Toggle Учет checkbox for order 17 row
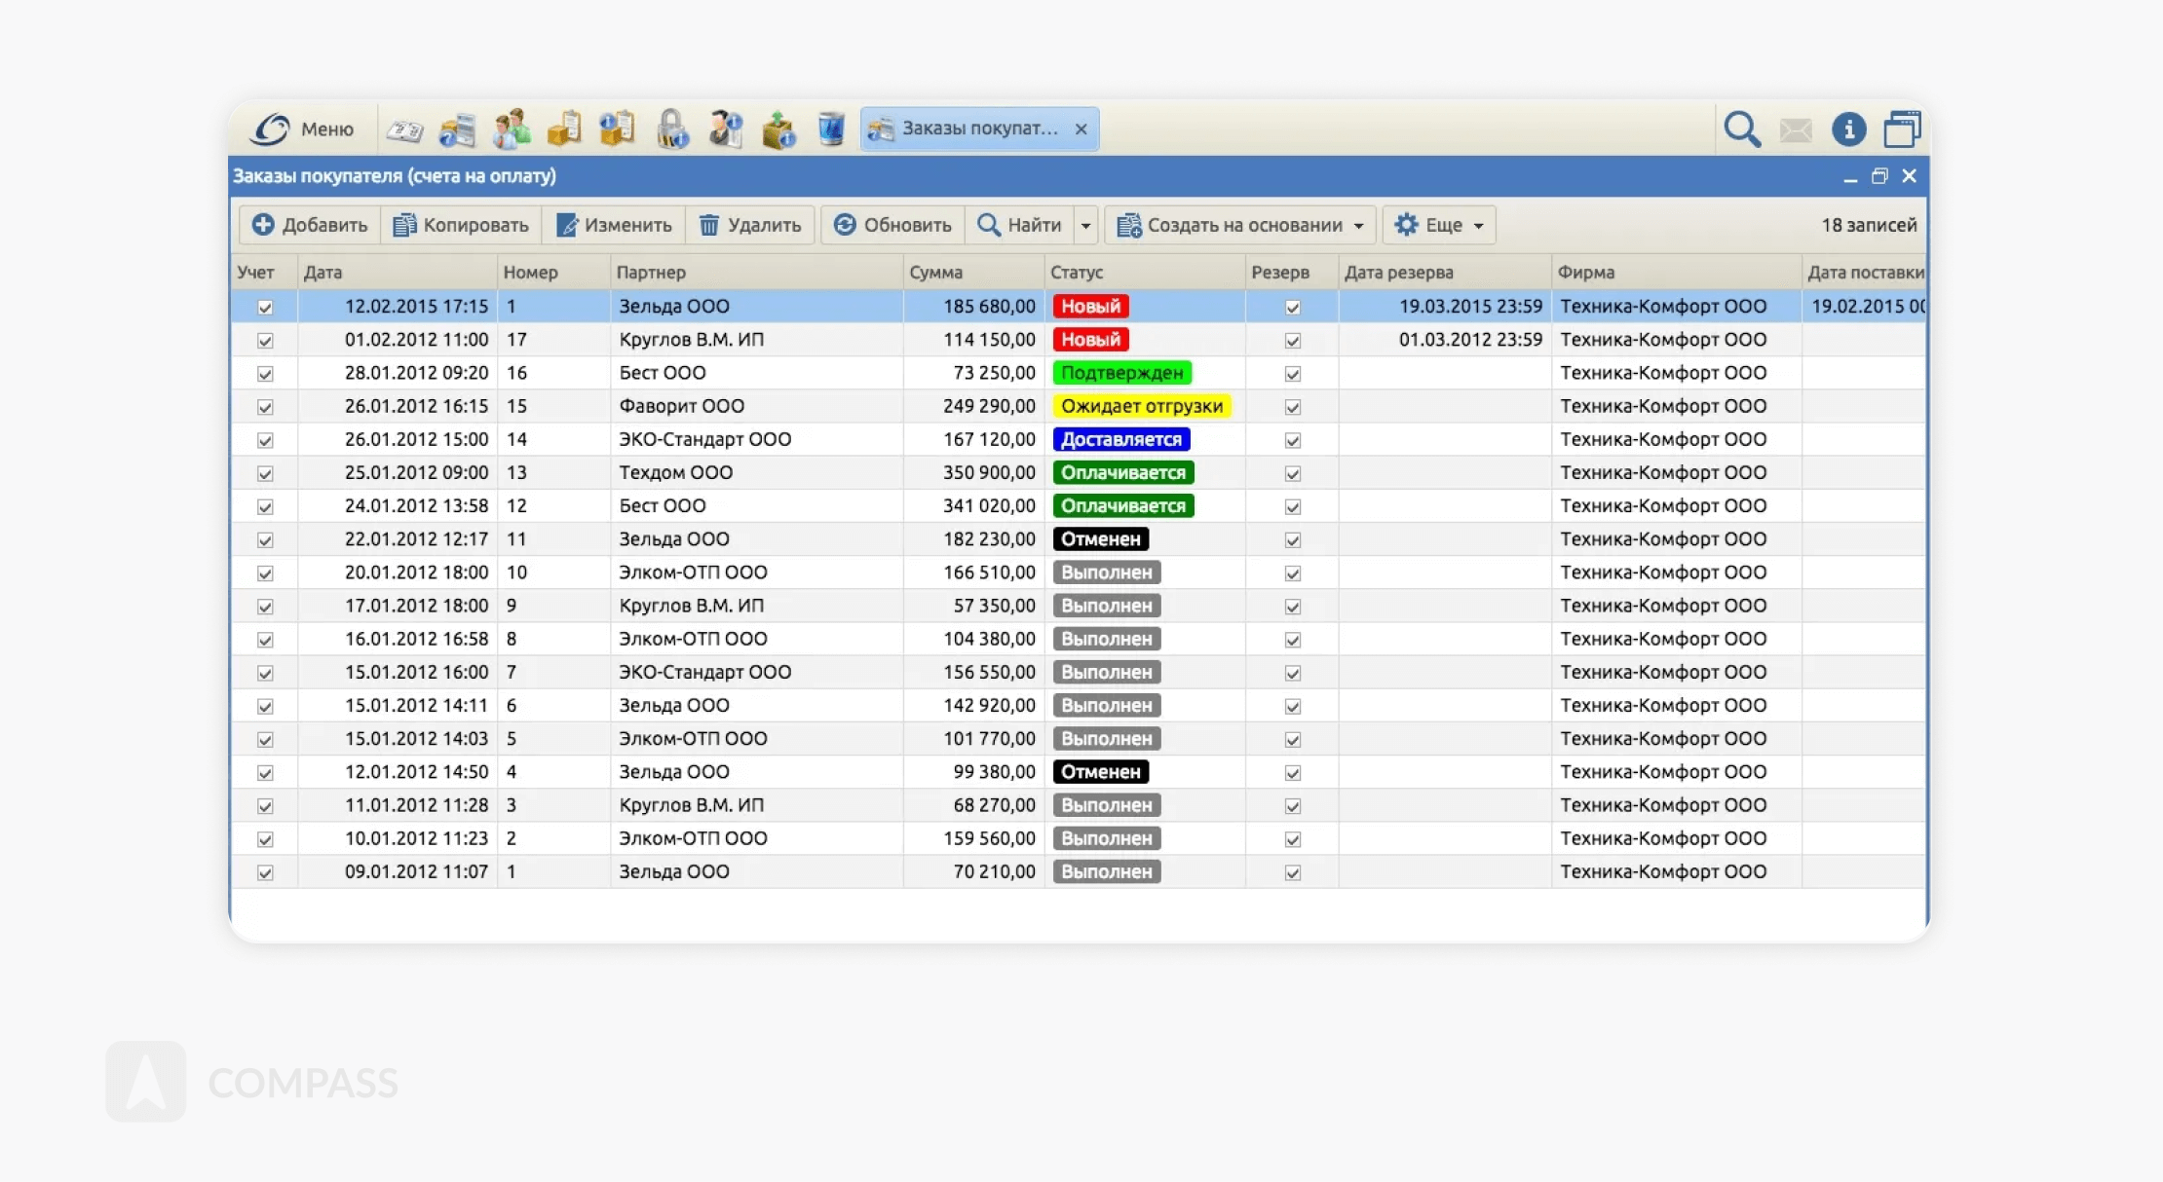The height and width of the screenshot is (1182, 2163). 265,341
